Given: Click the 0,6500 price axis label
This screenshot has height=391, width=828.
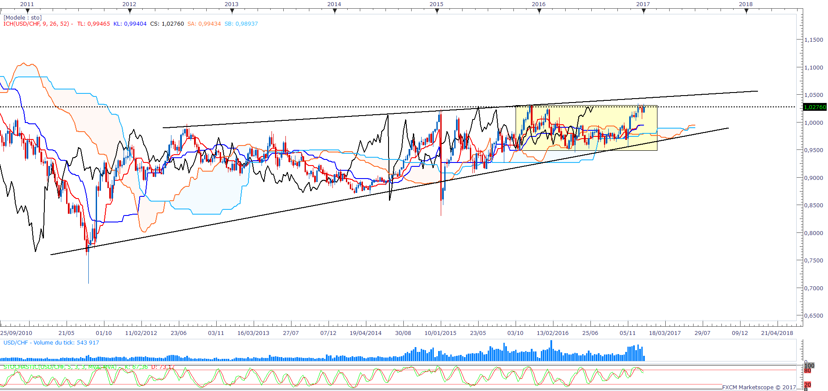Looking at the screenshot, I should tap(814, 315).
